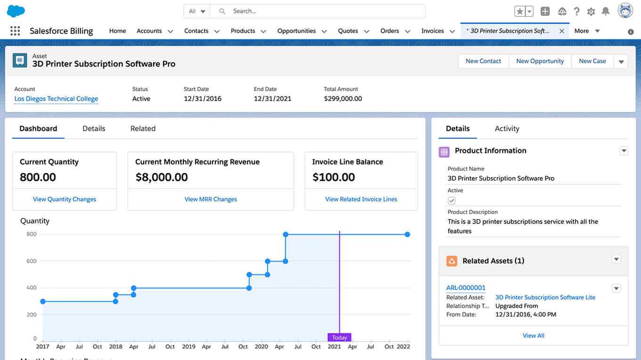641x360 pixels.
Task: Open the Help question mark icon
Action: (576, 11)
